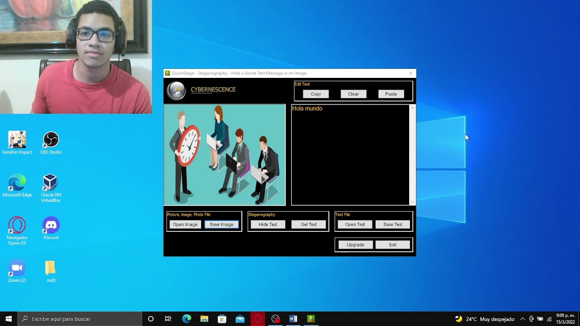Open File Explorer from the taskbar
The height and width of the screenshot is (326, 580).
pyautogui.click(x=204, y=319)
